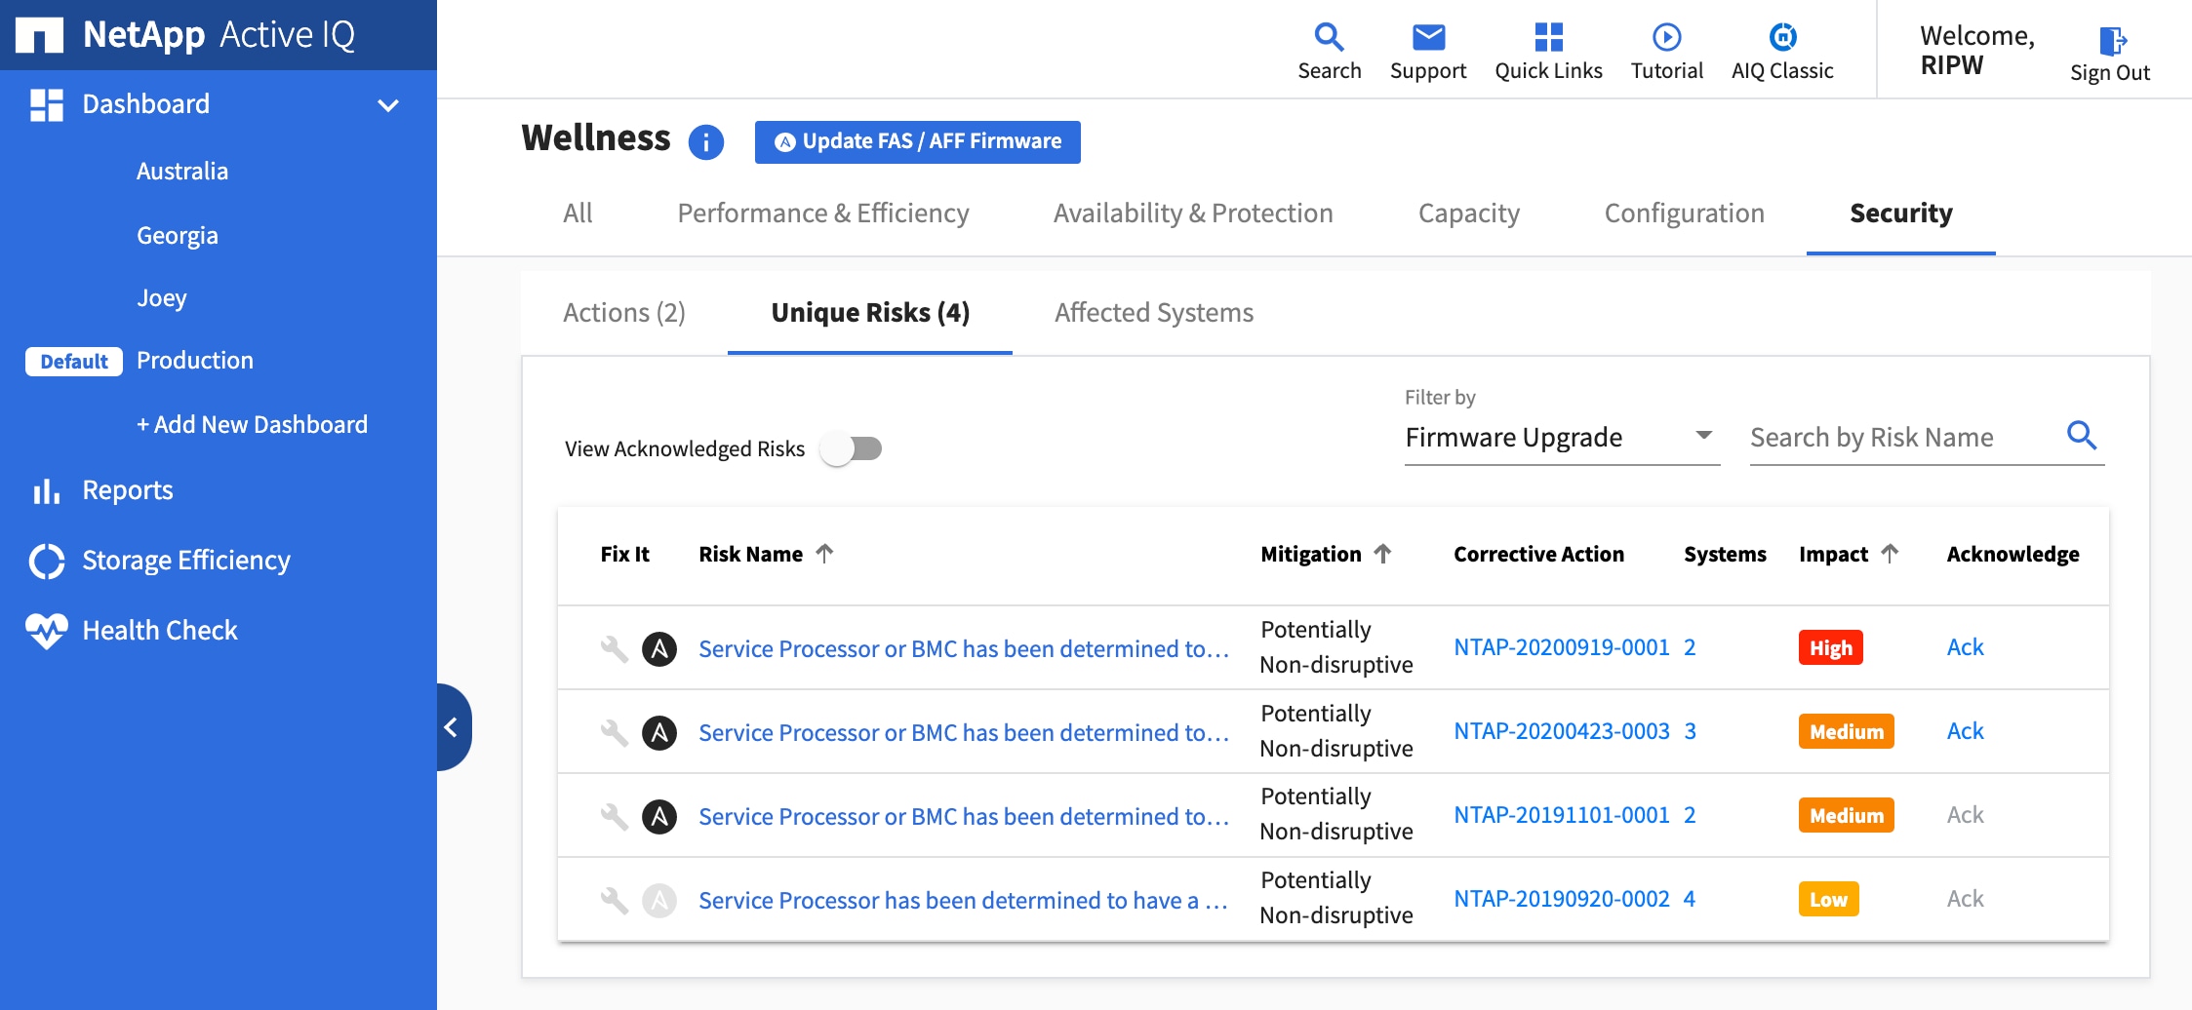The image size is (2192, 1010).
Task: Sort the table by Impact arrow
Action: pyautogui.click(x=1890, y=554)
